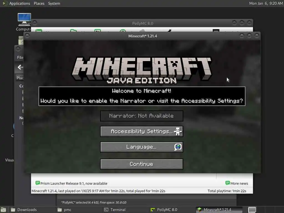
Task: Open Minecraft window menu button in title bar
Action: click(27, 36)
